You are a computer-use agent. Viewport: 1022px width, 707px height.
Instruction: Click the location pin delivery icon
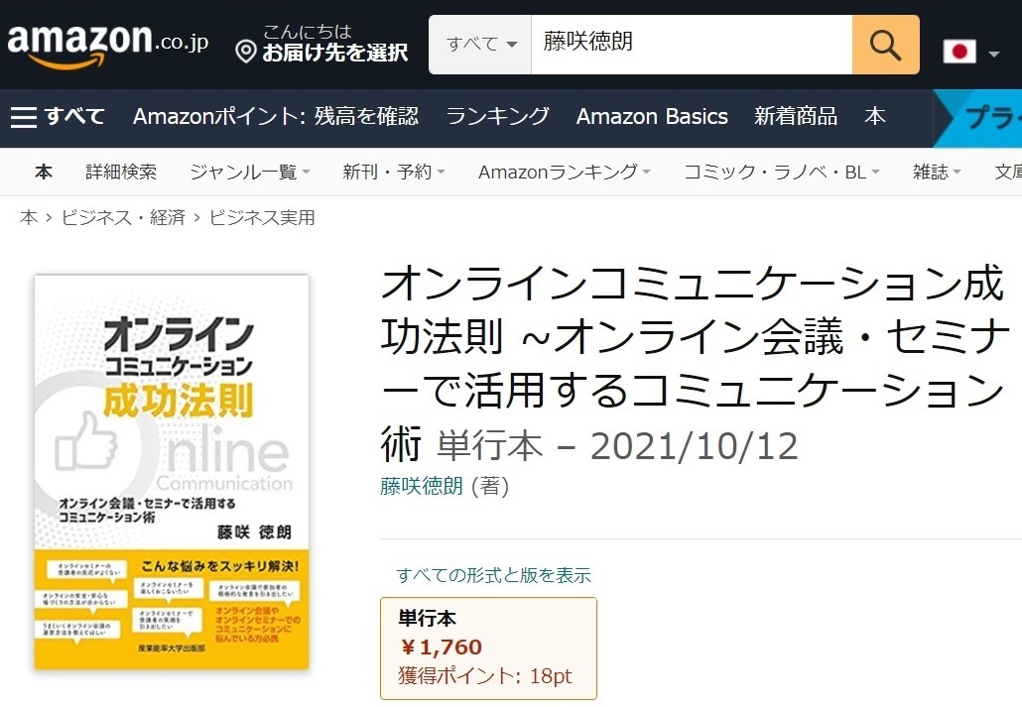coord(246,51)
